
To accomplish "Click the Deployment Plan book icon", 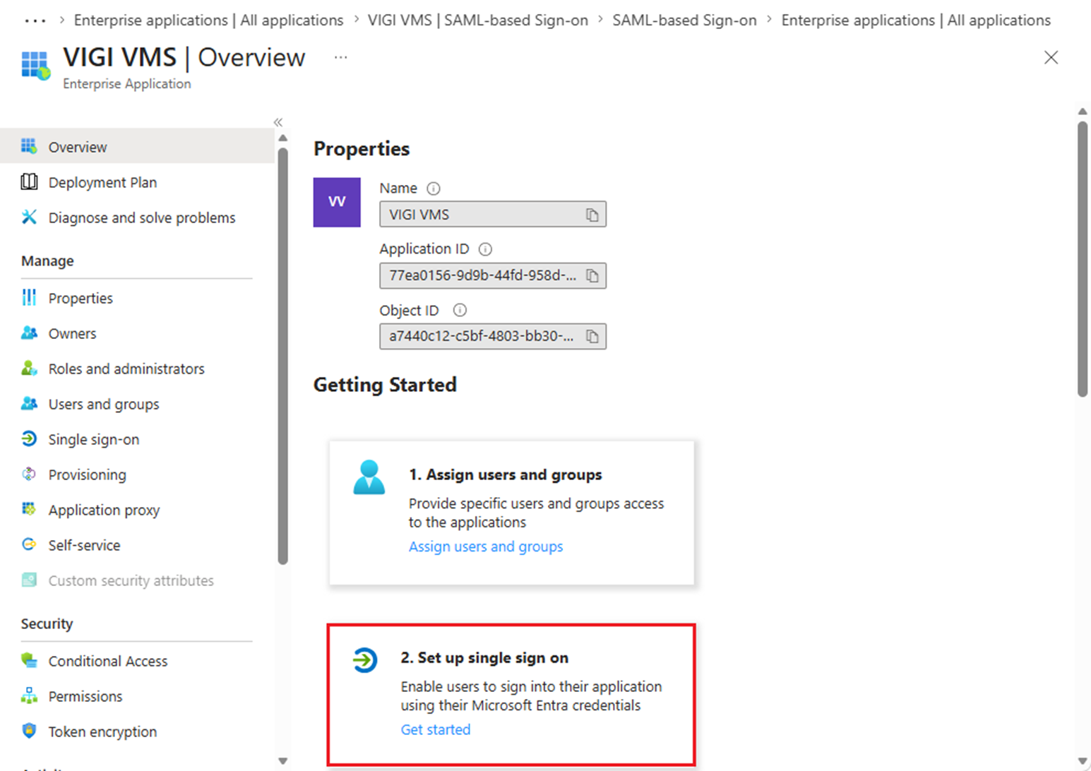I will 29,181.
